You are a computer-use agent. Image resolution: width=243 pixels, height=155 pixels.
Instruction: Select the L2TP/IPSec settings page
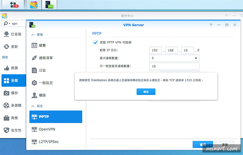(x=56, y=142)
